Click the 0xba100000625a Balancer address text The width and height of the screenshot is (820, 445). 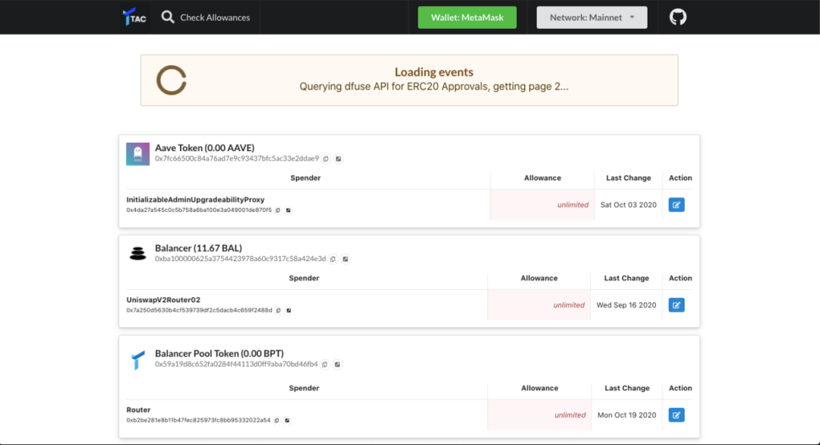click(240, 259)
